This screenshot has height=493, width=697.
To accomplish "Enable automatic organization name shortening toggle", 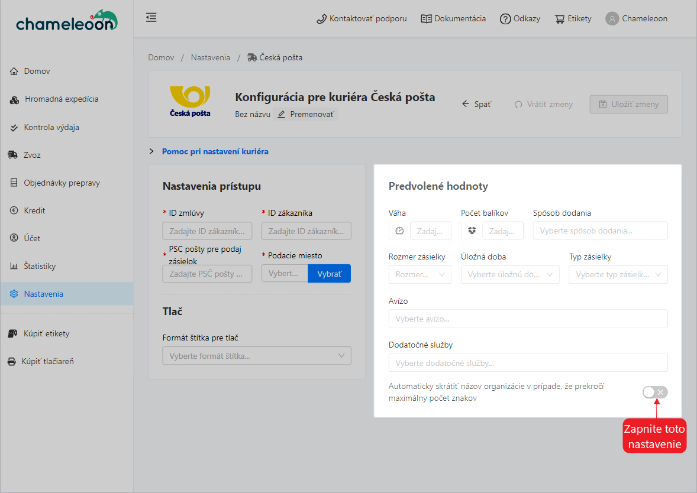I will [x=654, y=393].
